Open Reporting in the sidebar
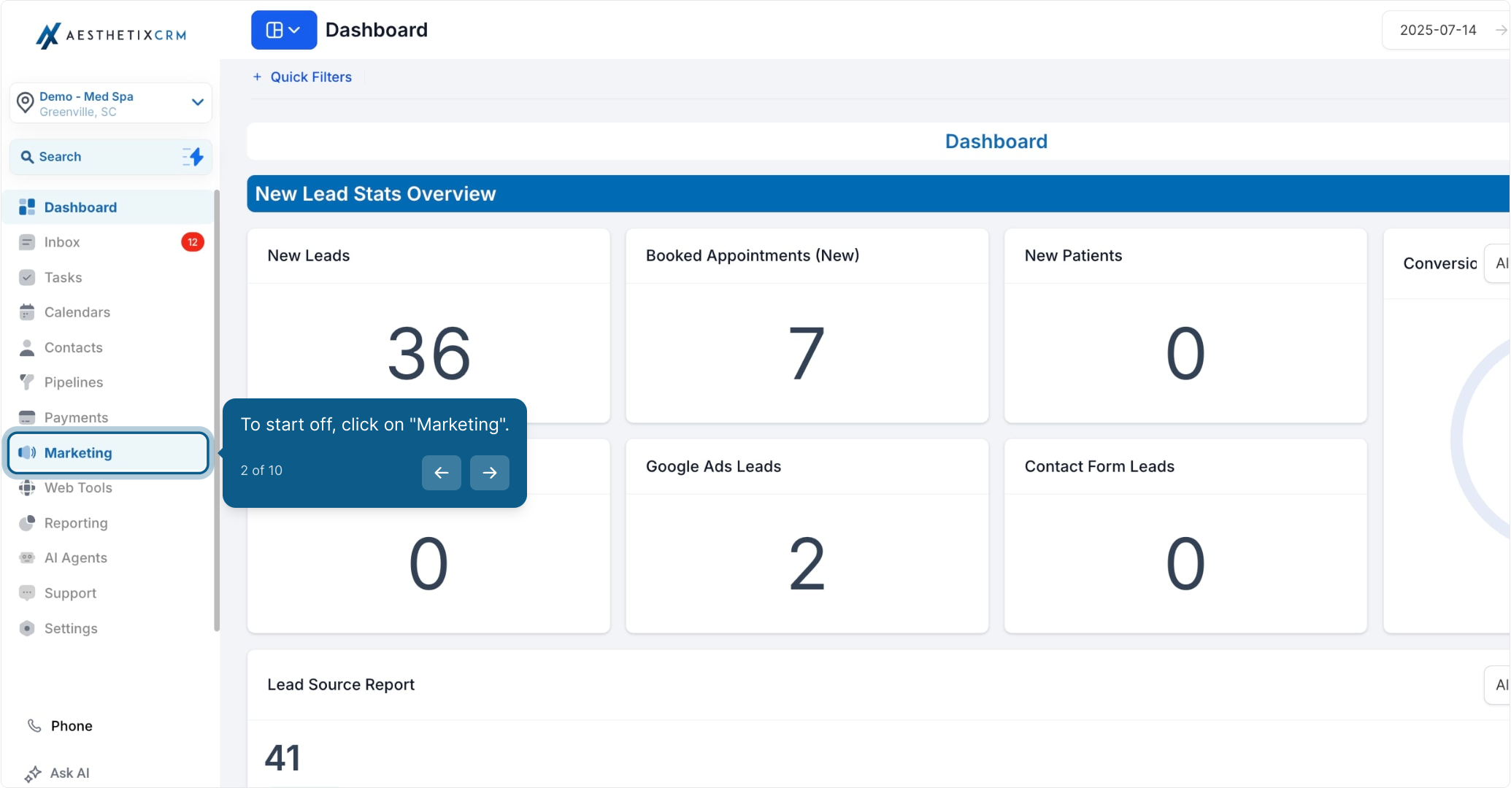 click(108, 523)
